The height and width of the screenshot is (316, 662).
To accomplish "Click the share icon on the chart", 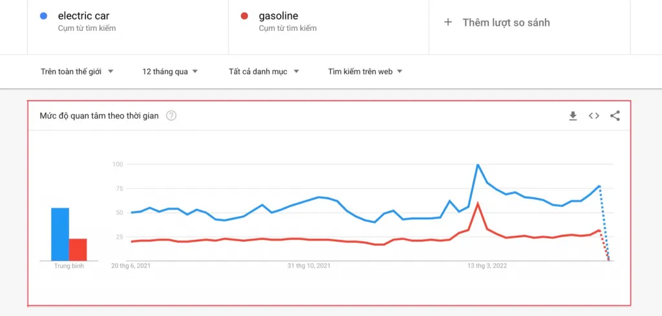I will pyautogui.click(x=615, y=116).
